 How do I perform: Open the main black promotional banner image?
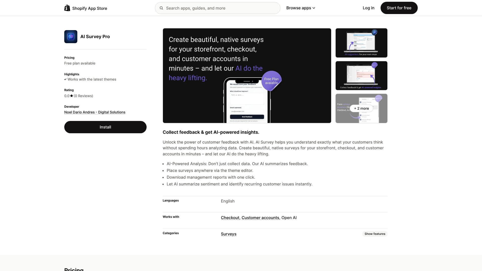pos(247,76)
